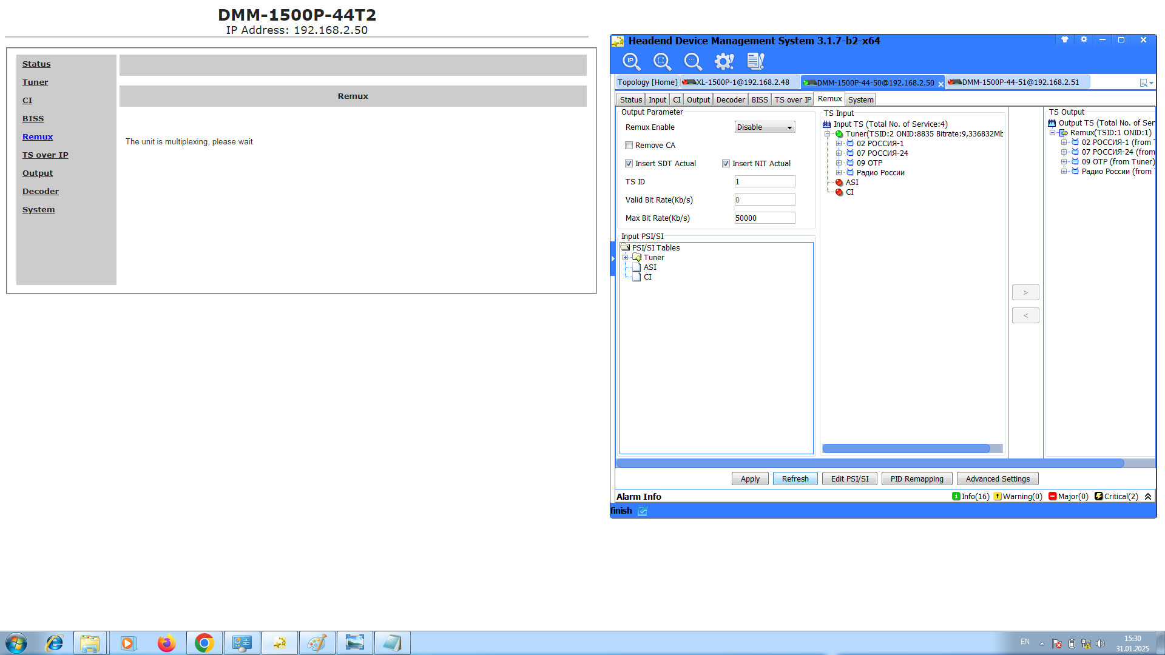Launch Firefox from the taskbar
The height and width of the screenshot is (655, 1165).
coord(166,643)
